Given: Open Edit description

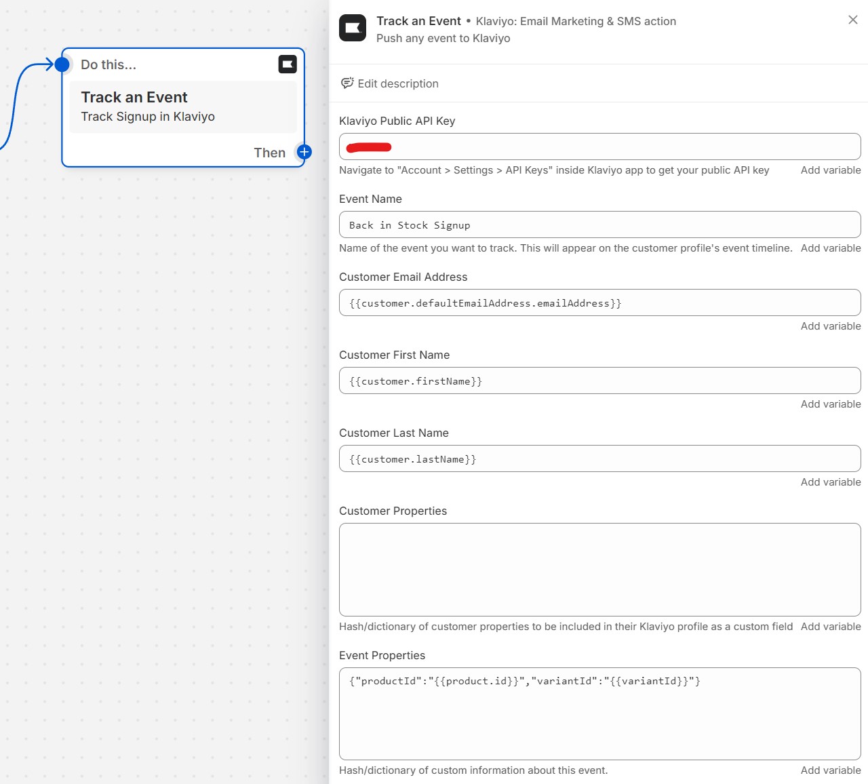Looking at the screenshot, I should point(390,83).
